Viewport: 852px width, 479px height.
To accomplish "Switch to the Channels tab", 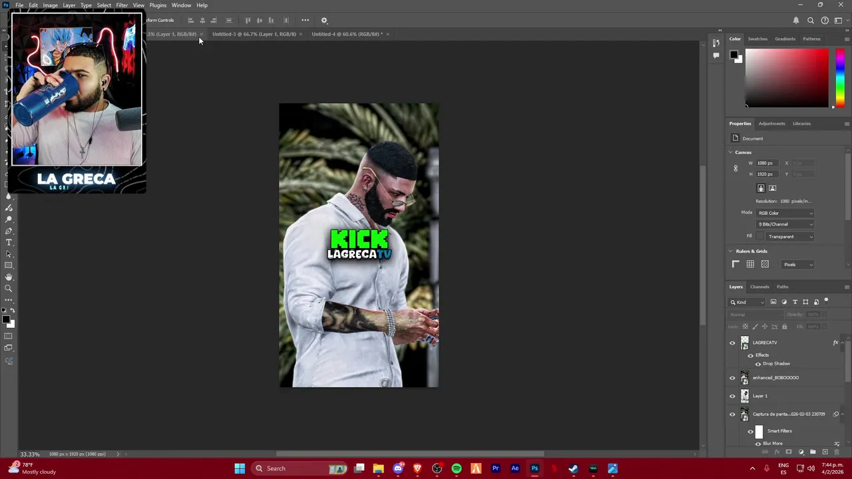I will pos(759,287).
